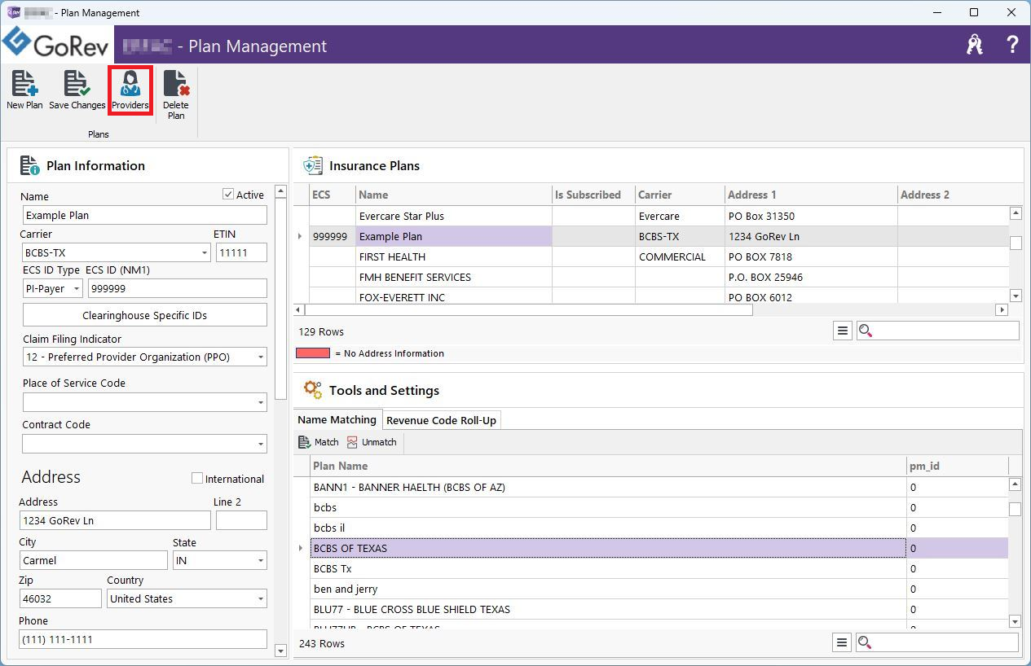Click the Insurance Plans horizontal scrollbar

point(528,310)
